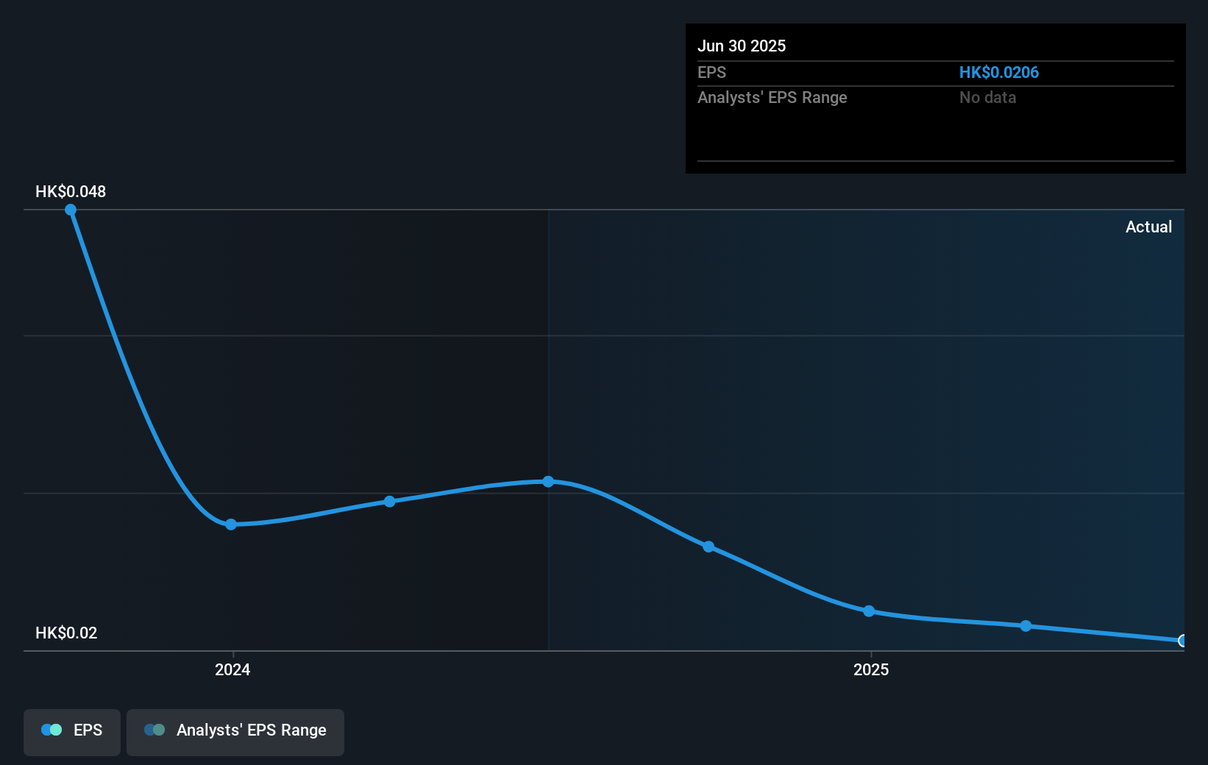The image size is (1208, 765).
Task: Click the Jun 30 2025 tooltip date
Action: pos(742,46)
